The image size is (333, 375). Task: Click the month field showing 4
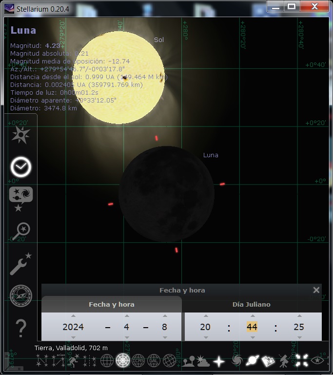coord(127,327)
